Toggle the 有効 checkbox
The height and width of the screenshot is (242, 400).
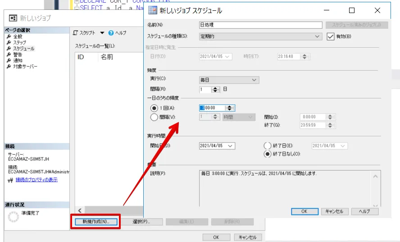pos(330,36)
